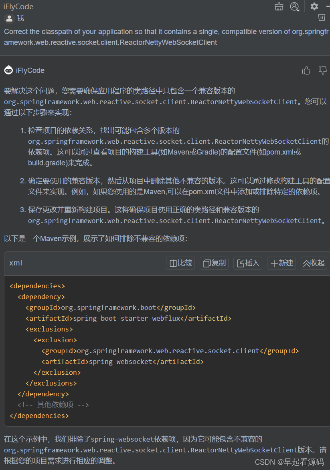This screenshot has width=330, height=470.
Task: Toggle thumbs up on iFlyCode's answer
Action: 306,70
